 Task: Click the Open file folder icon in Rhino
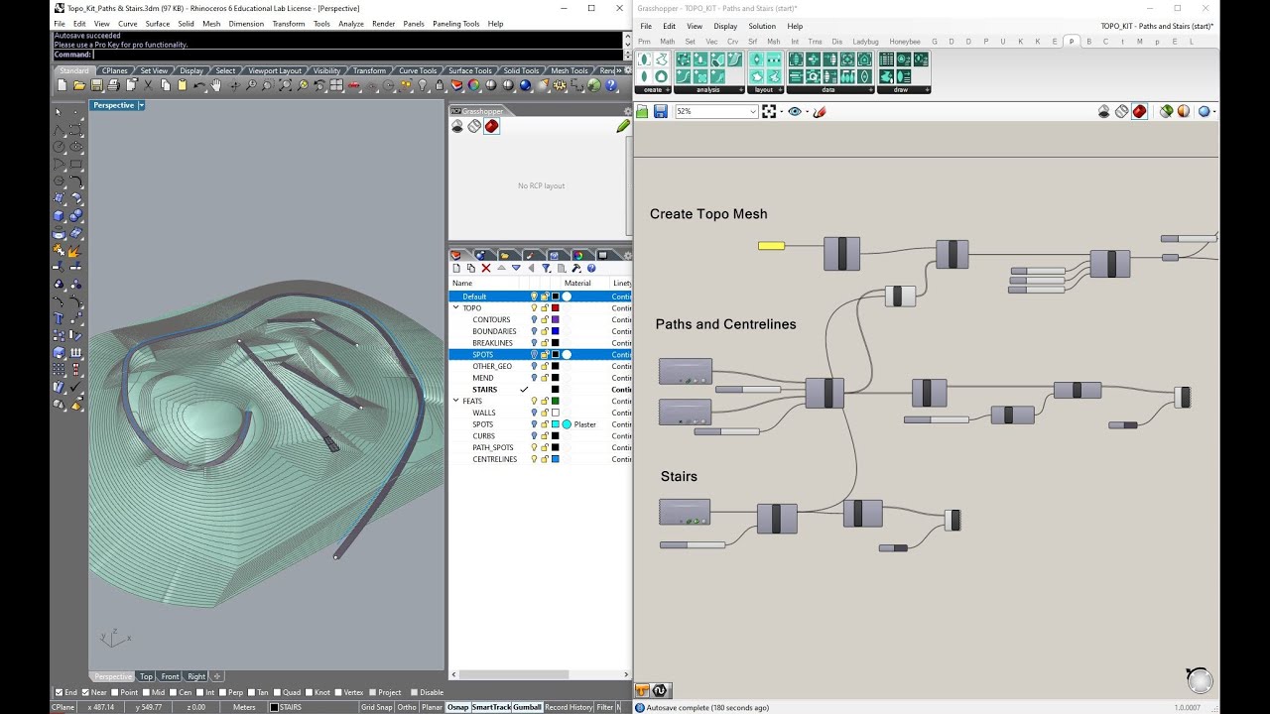[x=79, y=86]
